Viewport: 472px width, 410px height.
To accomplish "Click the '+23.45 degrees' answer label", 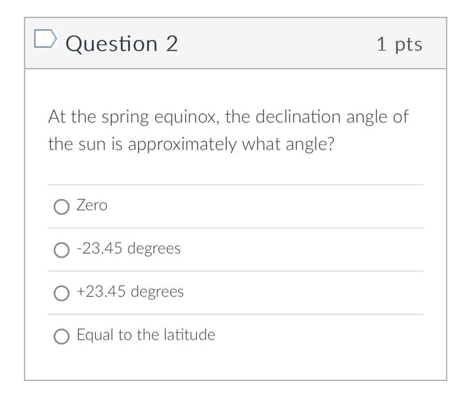I will point(130,291).
